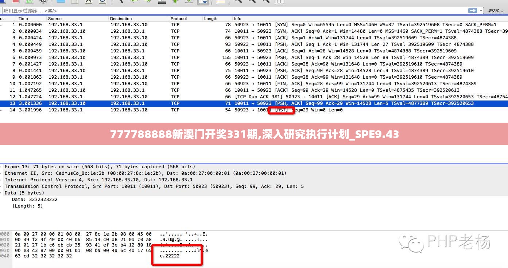Expand Transmission Control Protocol detail row
Viewport: 508px width, 268px height.
[254, 186]
